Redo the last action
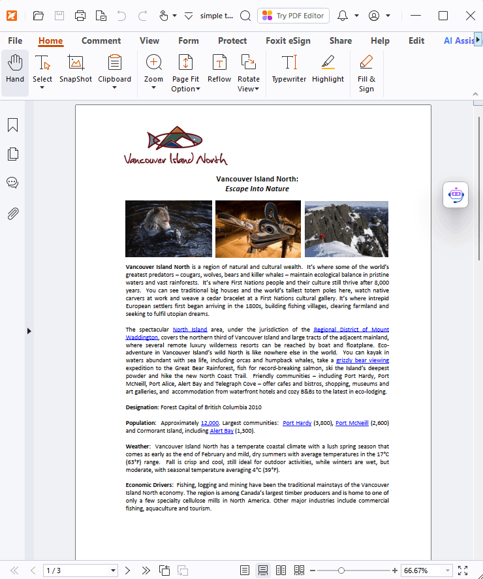The image size is (483, 579). (142, 16)
